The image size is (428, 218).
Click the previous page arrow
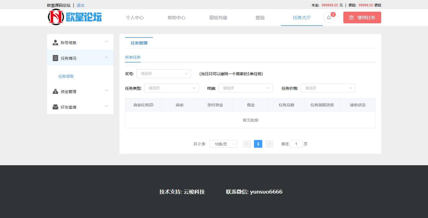click(x=247, y=144)
